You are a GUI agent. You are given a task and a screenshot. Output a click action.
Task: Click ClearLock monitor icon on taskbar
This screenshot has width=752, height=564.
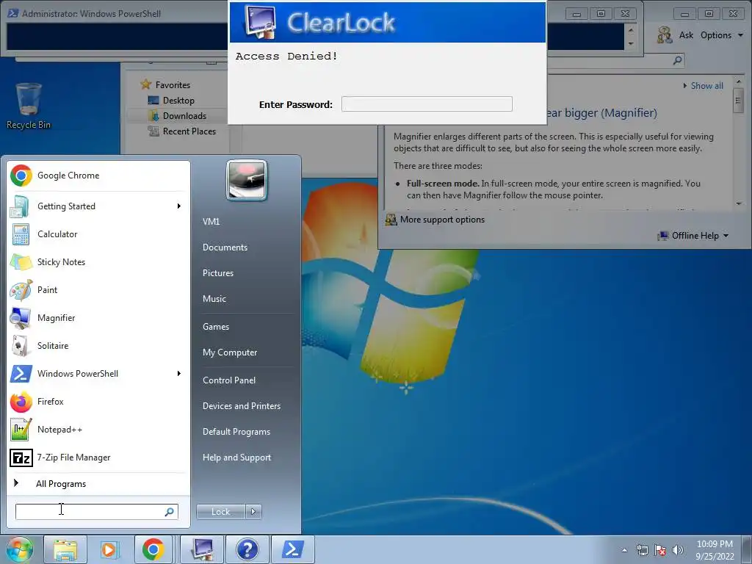click(x=203, y=549)
